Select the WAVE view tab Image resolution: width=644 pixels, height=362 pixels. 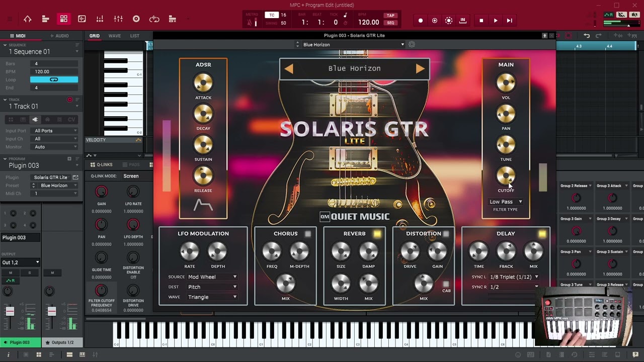click(115, 36)
